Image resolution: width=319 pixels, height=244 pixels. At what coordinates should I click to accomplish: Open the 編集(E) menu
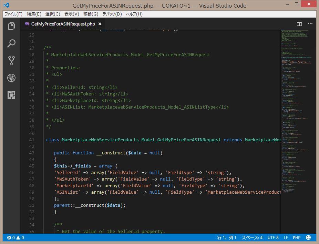coord(34,14)
